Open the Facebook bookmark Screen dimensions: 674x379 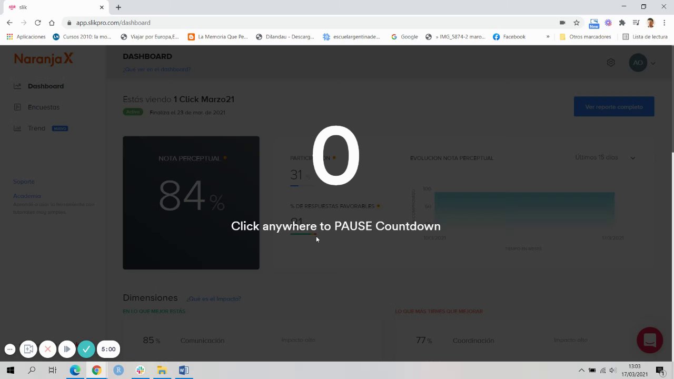pyautogui.click(x=509, y=37)
